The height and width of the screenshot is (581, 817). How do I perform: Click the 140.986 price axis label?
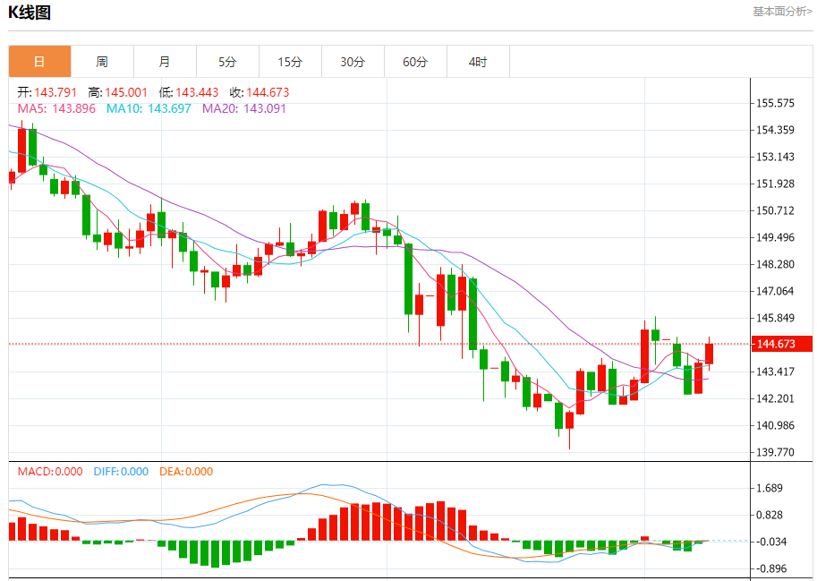[x=775, y=425]
